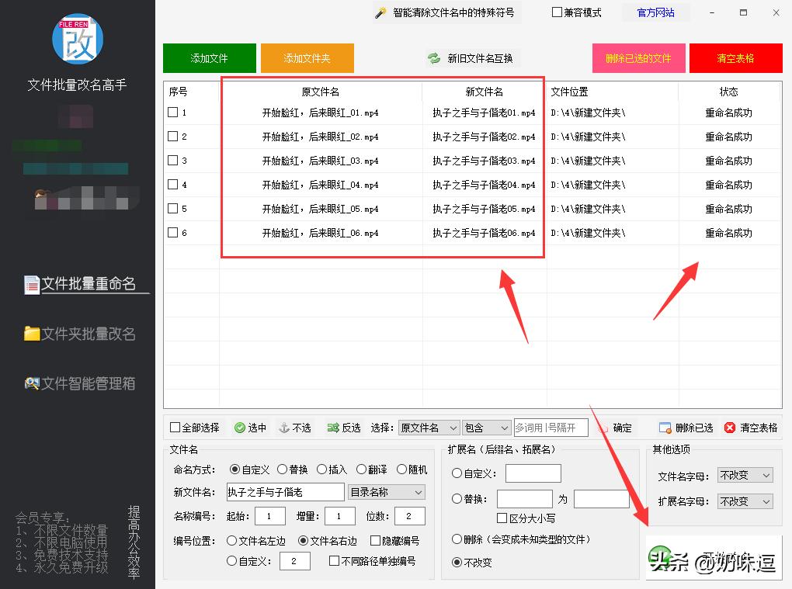Image resolution: width=792 pixels, height=589 pixels.
Task: Open the 官方网站 link
Action: (656, 12)
